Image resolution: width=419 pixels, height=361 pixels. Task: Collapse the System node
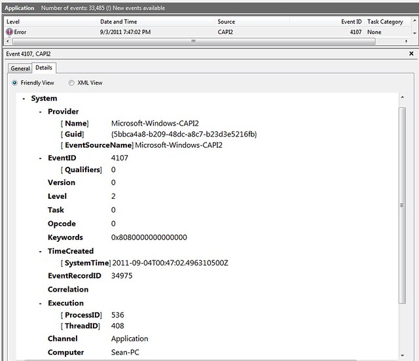(x=24, y=99)
